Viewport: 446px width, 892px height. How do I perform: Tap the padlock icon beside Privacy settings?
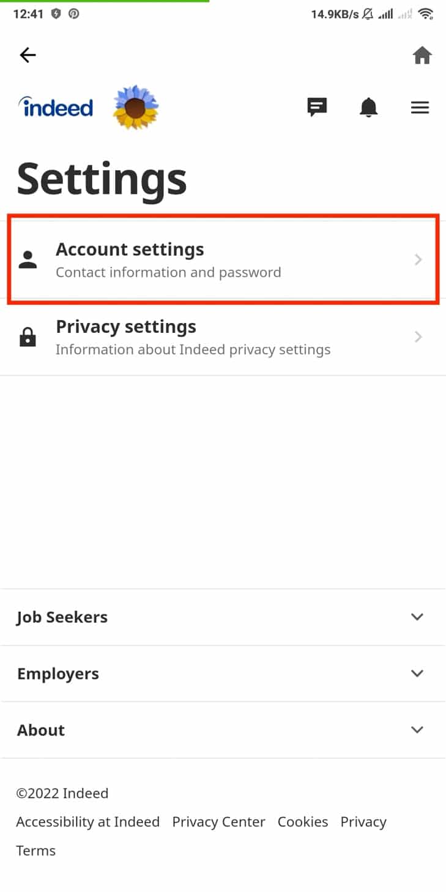coord(28,337)
